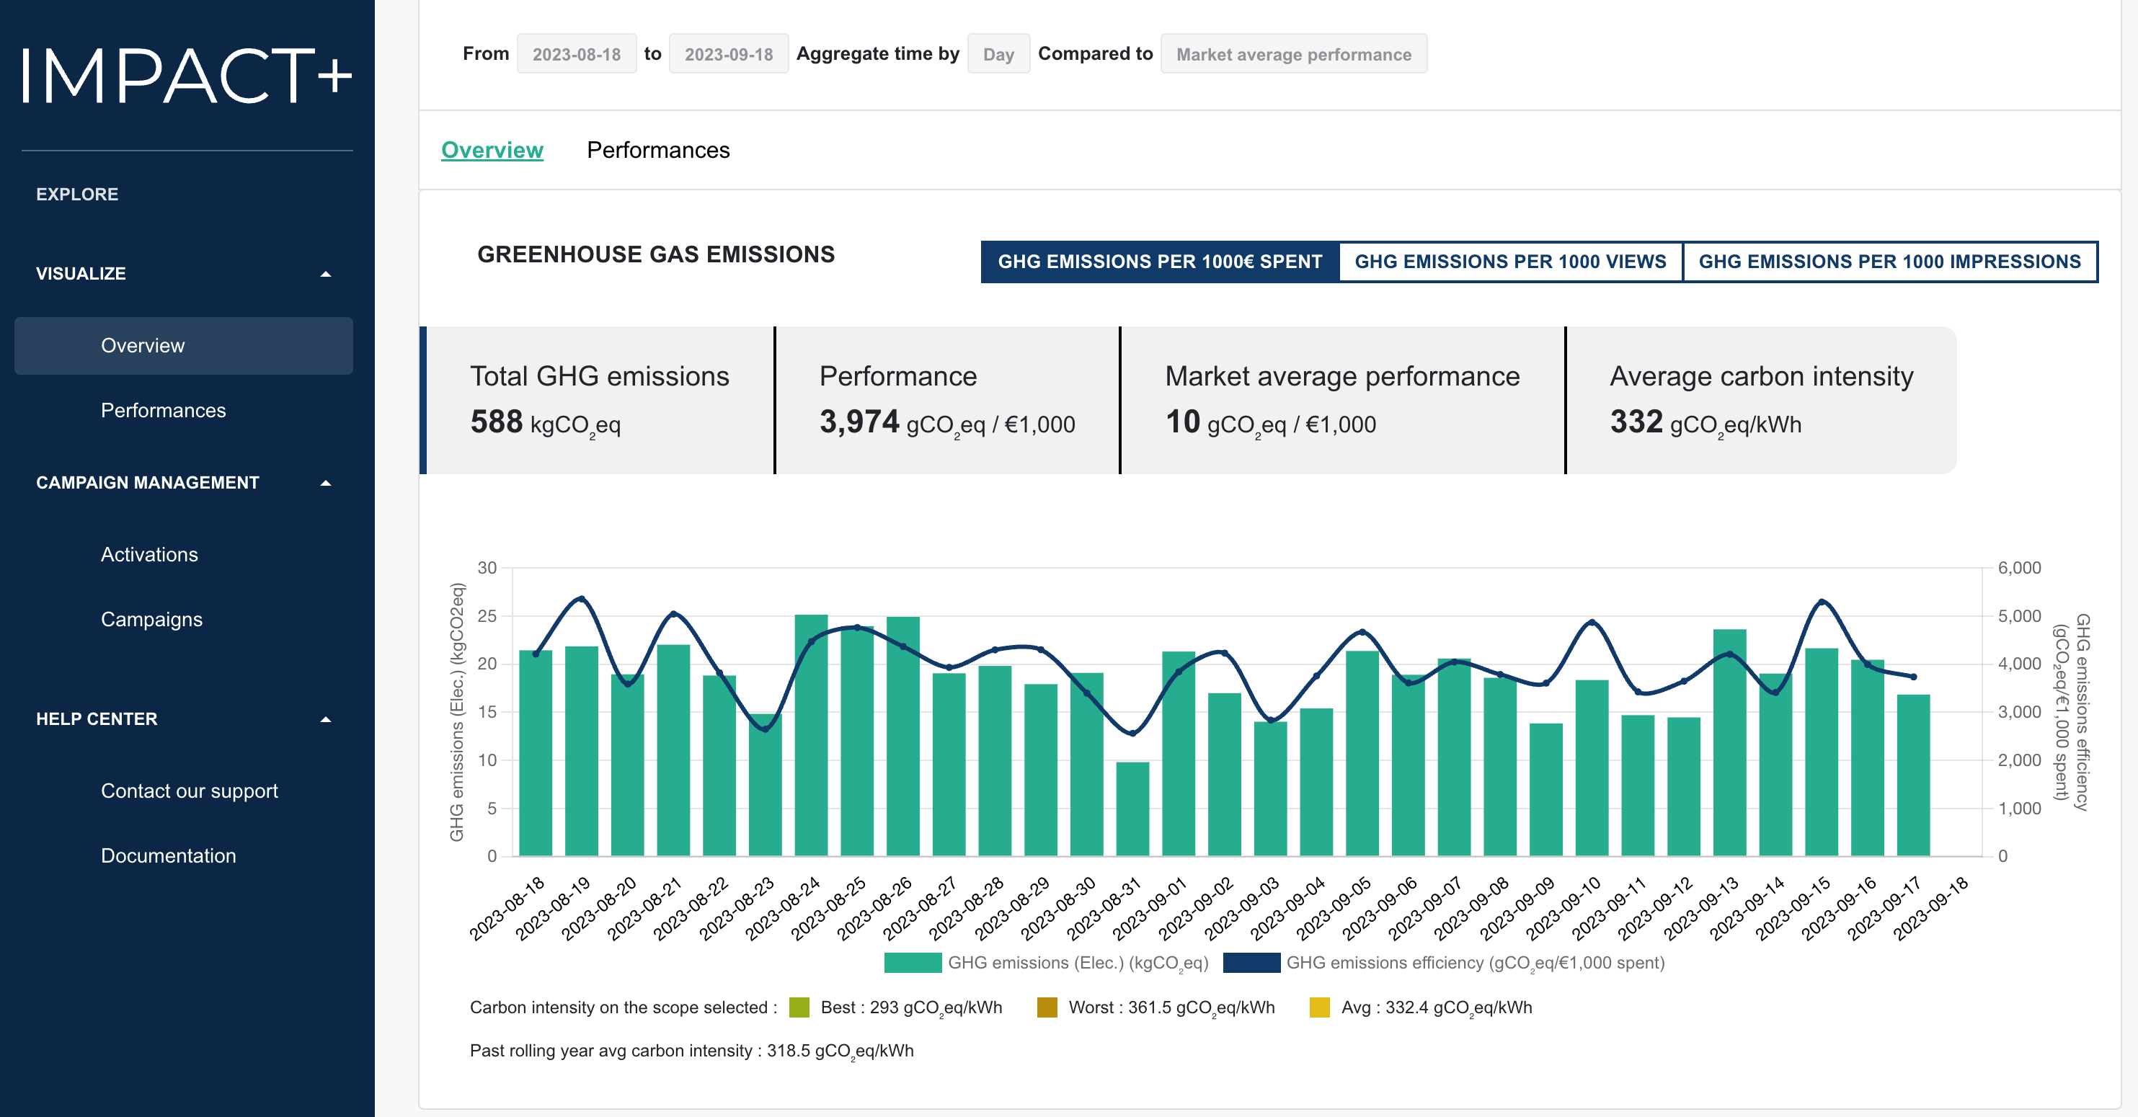
Task: Open Contact our support
Action: pyautogui.click(x=190, y=791)
